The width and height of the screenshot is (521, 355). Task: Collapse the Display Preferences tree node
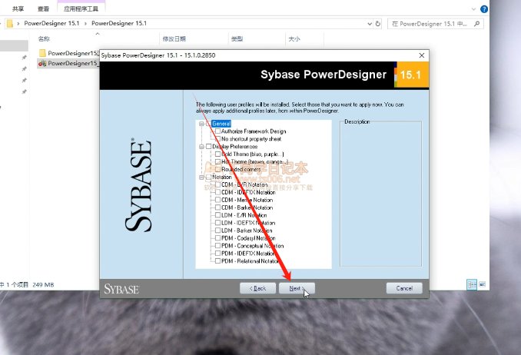(201, 146)
